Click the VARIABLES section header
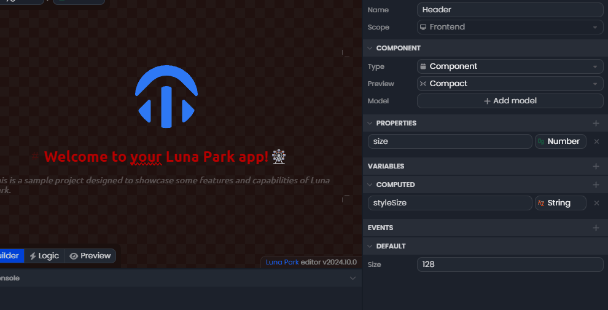The height and width of the screenshot is (310, 608). 485,166
